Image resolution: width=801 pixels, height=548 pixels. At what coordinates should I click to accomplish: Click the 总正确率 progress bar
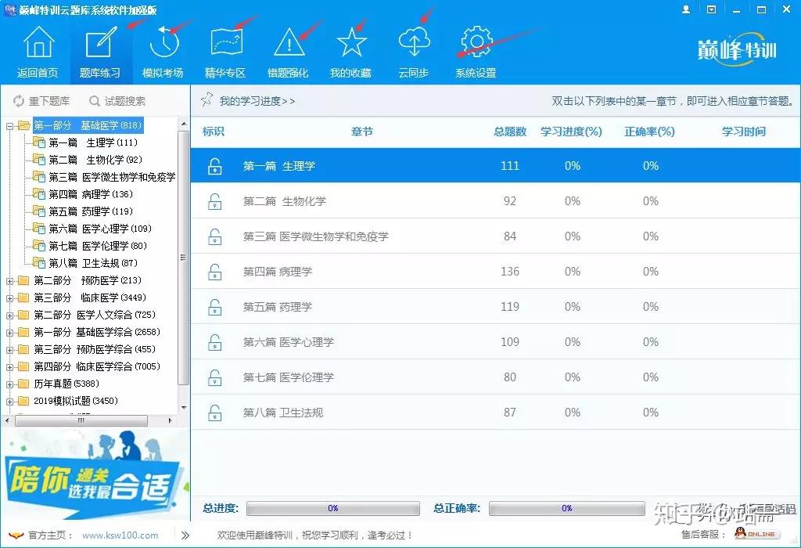[x=566, y=508]
